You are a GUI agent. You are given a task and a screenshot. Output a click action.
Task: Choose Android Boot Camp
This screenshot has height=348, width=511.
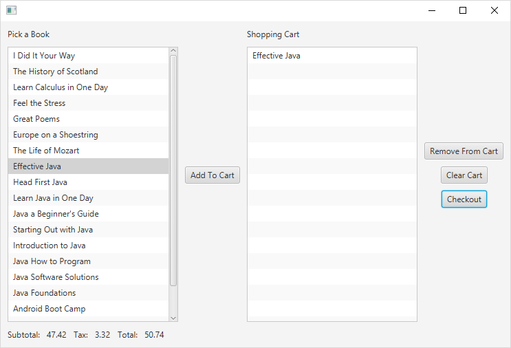pyautogui.click(x=88, y=309)
